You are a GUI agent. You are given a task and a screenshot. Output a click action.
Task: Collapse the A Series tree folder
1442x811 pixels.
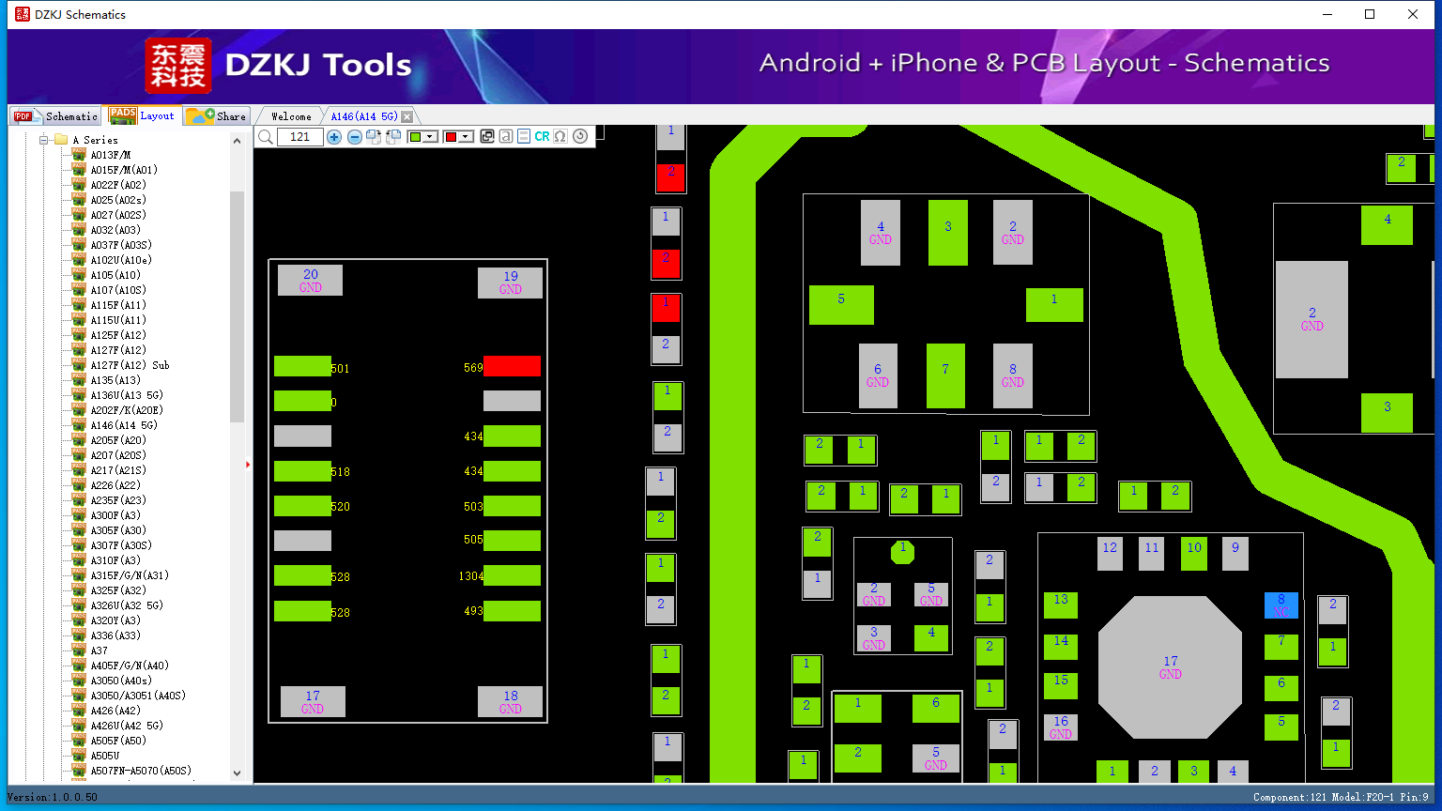click(43, 140)
